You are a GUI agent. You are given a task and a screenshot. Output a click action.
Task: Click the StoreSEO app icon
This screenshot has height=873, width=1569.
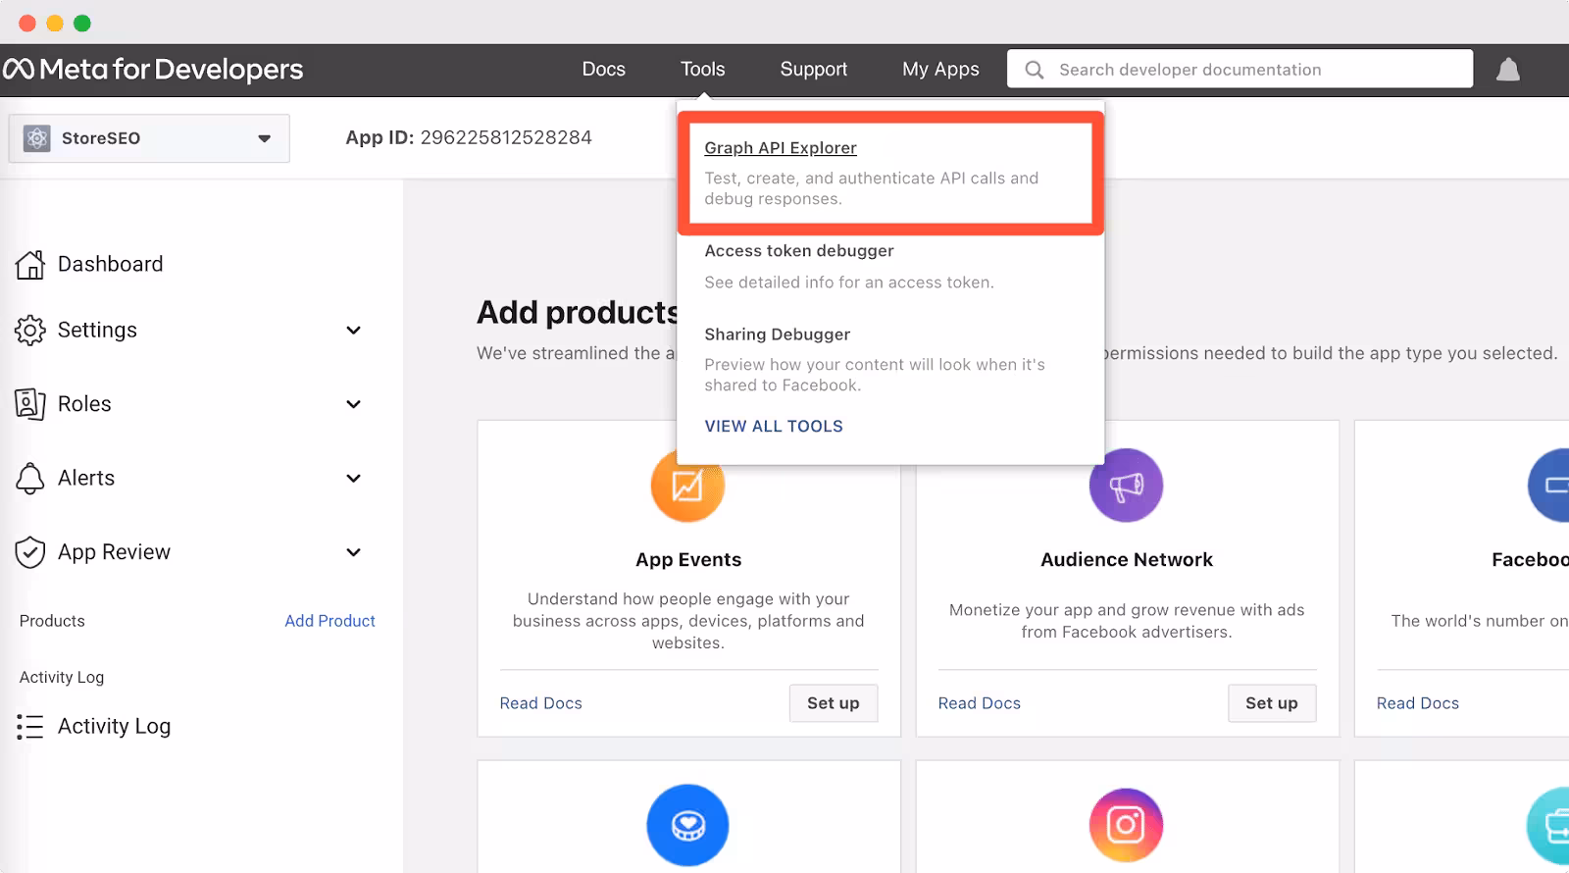[37, 138]
